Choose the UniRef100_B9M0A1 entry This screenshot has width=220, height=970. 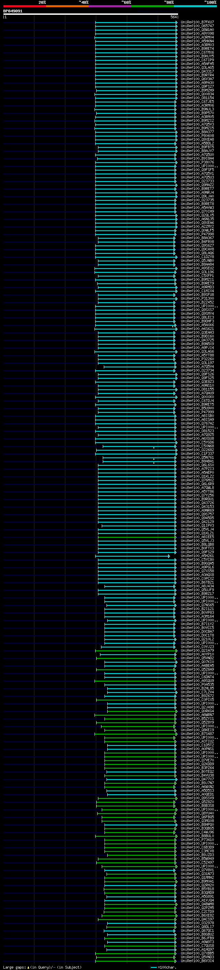click(197, 882)
